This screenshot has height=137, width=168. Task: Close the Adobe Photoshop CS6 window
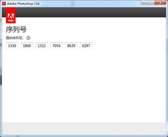coord(160,3)
